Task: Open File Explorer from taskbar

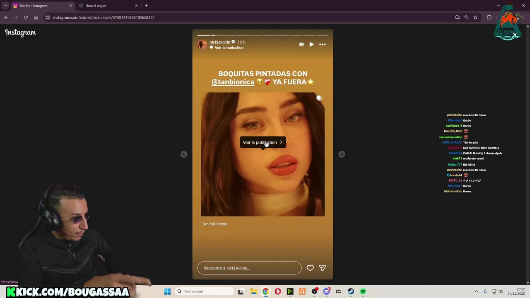Action: [253, 291]
